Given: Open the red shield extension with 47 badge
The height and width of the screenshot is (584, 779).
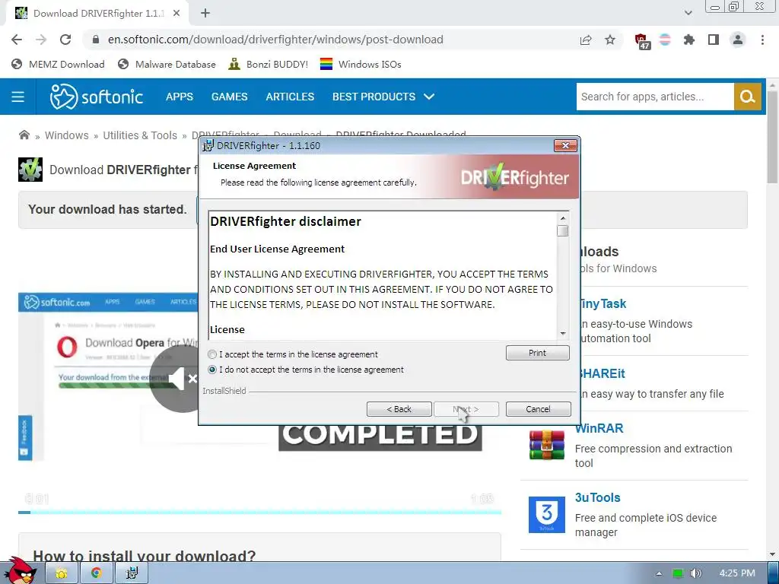Looking at the screenshot, I should point(642,41).
